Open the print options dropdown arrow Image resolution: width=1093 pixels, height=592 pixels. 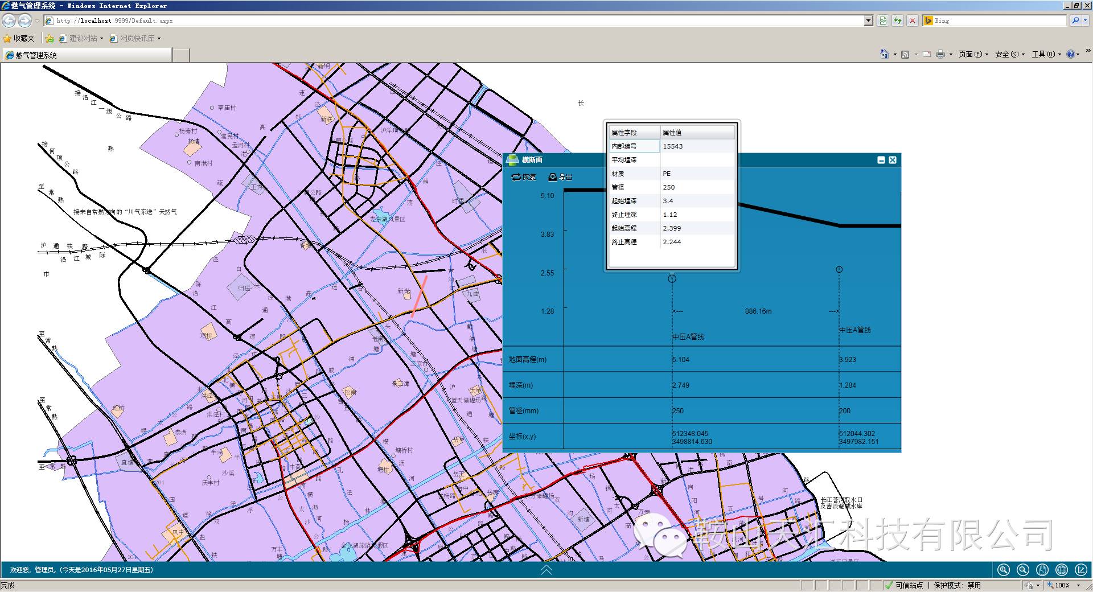coord(951,55)
